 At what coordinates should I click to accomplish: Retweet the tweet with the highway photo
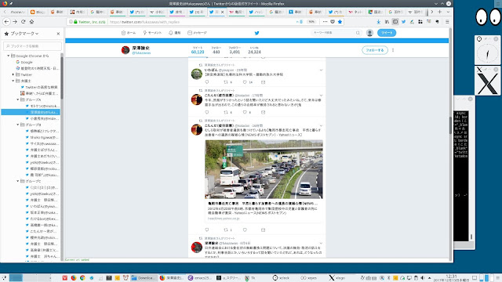coord(226,230)
